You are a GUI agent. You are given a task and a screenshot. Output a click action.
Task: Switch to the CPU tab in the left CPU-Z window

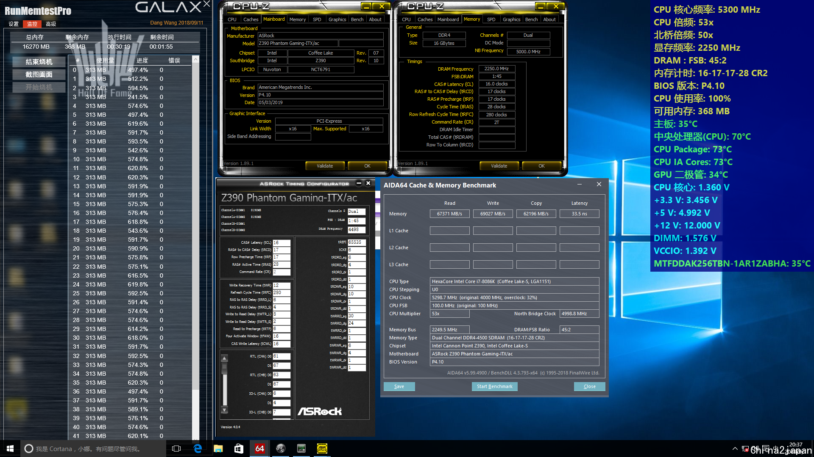232,19
